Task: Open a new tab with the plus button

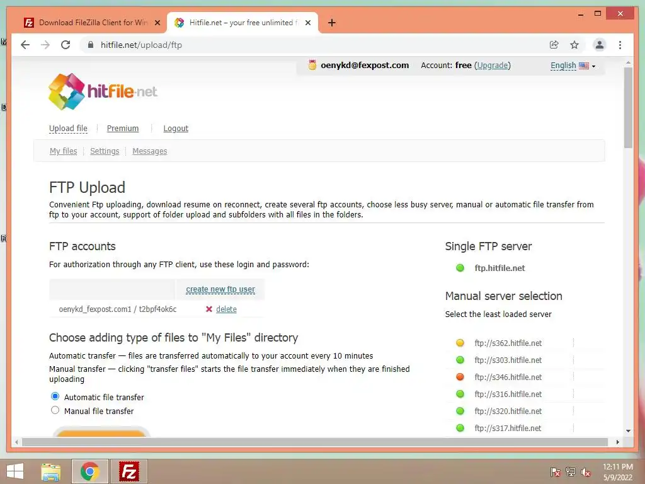Action: pos(331,23)
